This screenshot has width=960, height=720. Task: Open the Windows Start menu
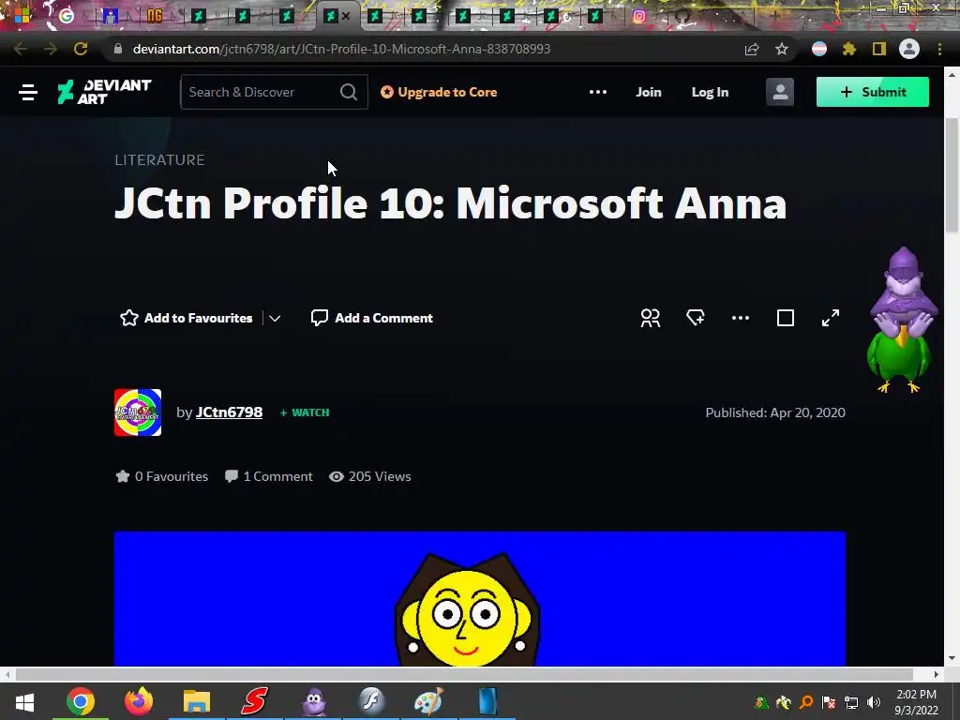pos(23,701)
